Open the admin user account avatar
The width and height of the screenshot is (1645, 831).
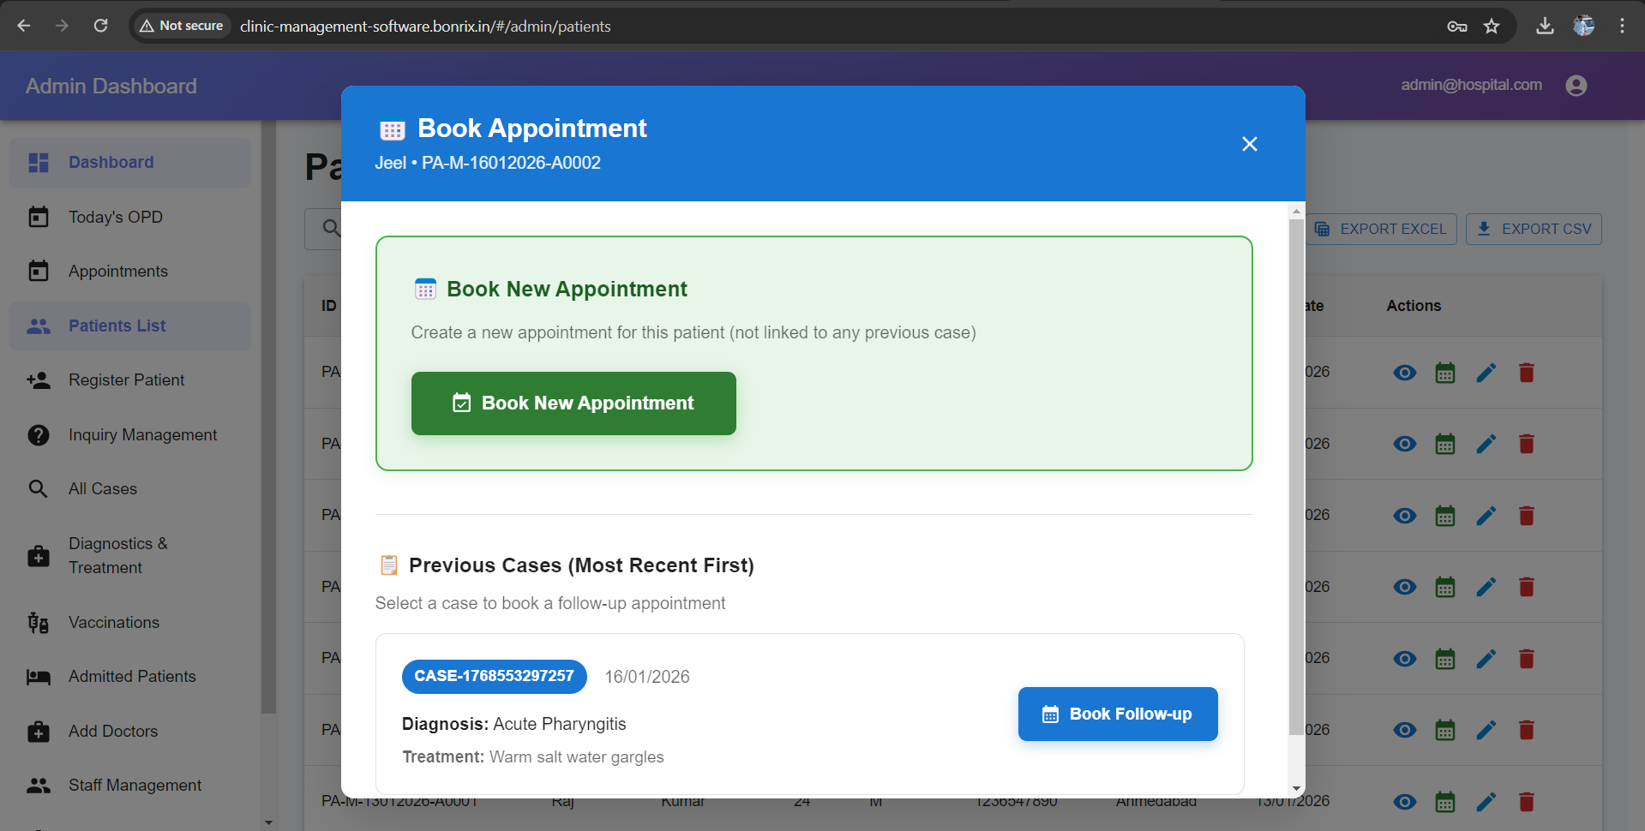[1576, 86]
